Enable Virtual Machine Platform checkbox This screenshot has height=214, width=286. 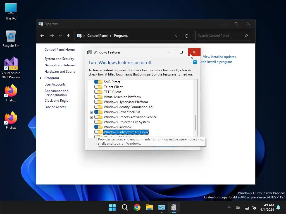[96, 97]
